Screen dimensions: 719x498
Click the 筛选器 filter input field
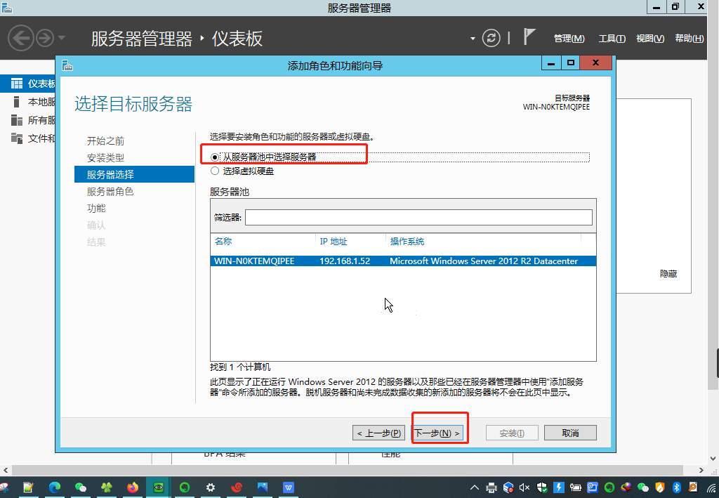[x=418, y=217]
